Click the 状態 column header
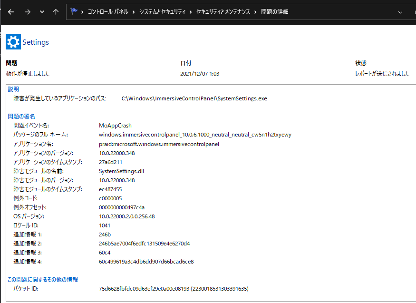Image resolution: width=416 pixels, height=303 pixels. click(x=361, y=63)
